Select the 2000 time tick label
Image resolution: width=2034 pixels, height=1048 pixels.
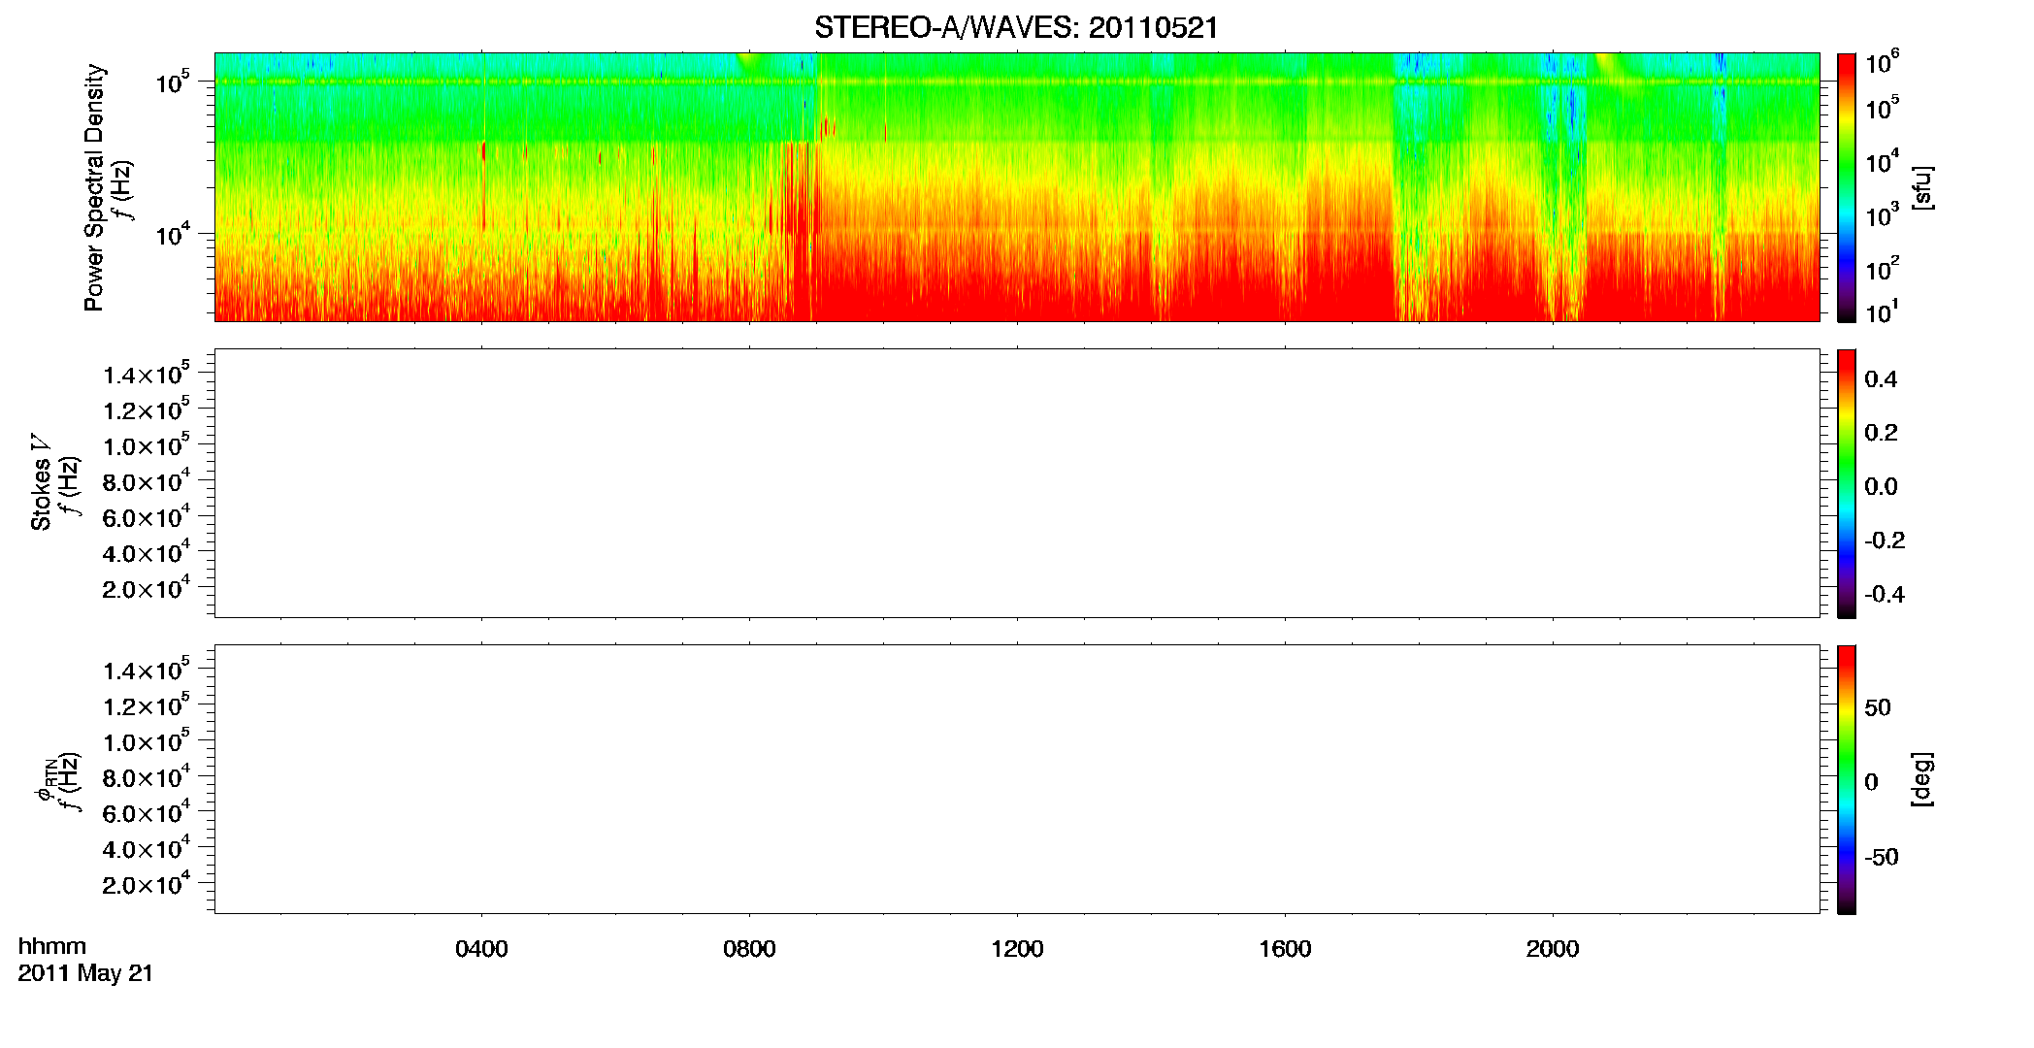point(1553,949)
